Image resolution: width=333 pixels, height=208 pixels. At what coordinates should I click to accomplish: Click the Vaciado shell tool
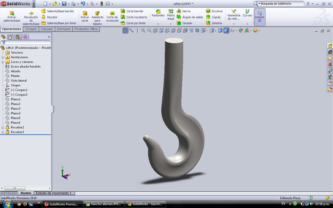(x=184, y=23)
